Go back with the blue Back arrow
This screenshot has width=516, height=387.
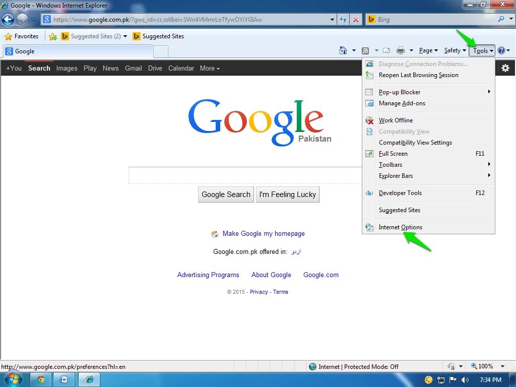tap(8, 20)
